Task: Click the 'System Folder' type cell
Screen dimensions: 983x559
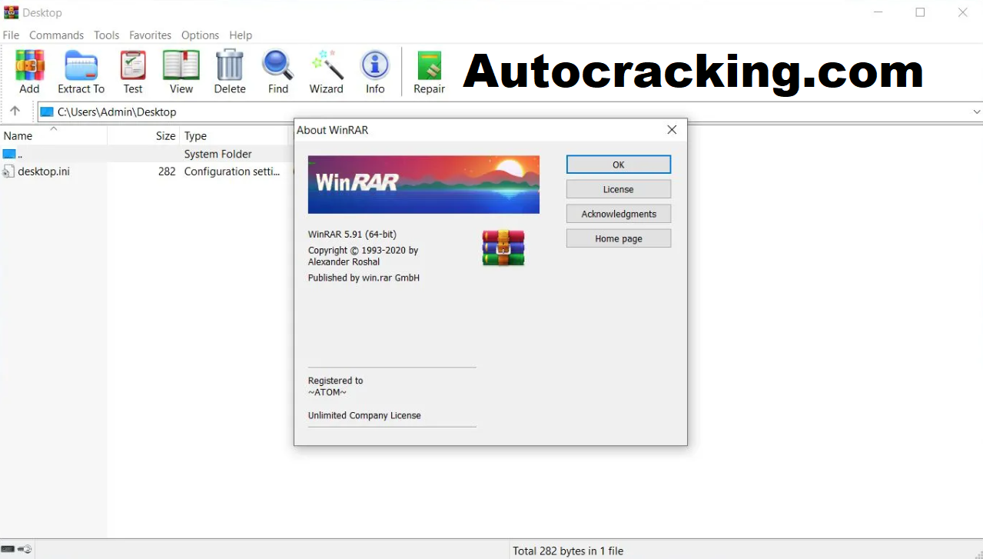Action: coord(218,154)
